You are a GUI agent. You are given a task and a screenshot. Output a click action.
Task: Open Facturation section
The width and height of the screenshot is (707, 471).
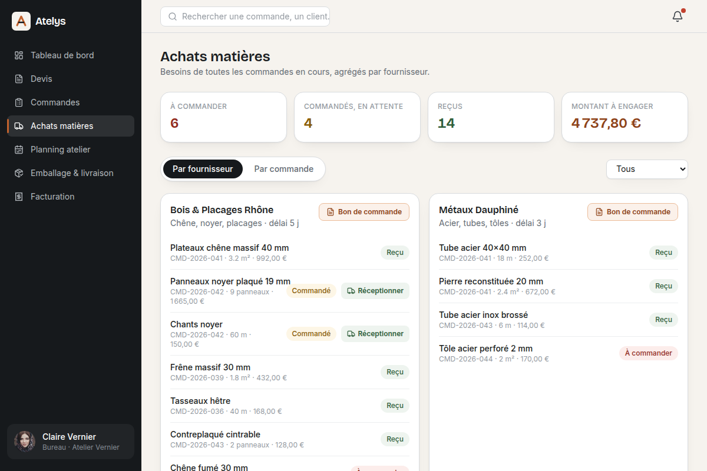click(x=71, y=197)
